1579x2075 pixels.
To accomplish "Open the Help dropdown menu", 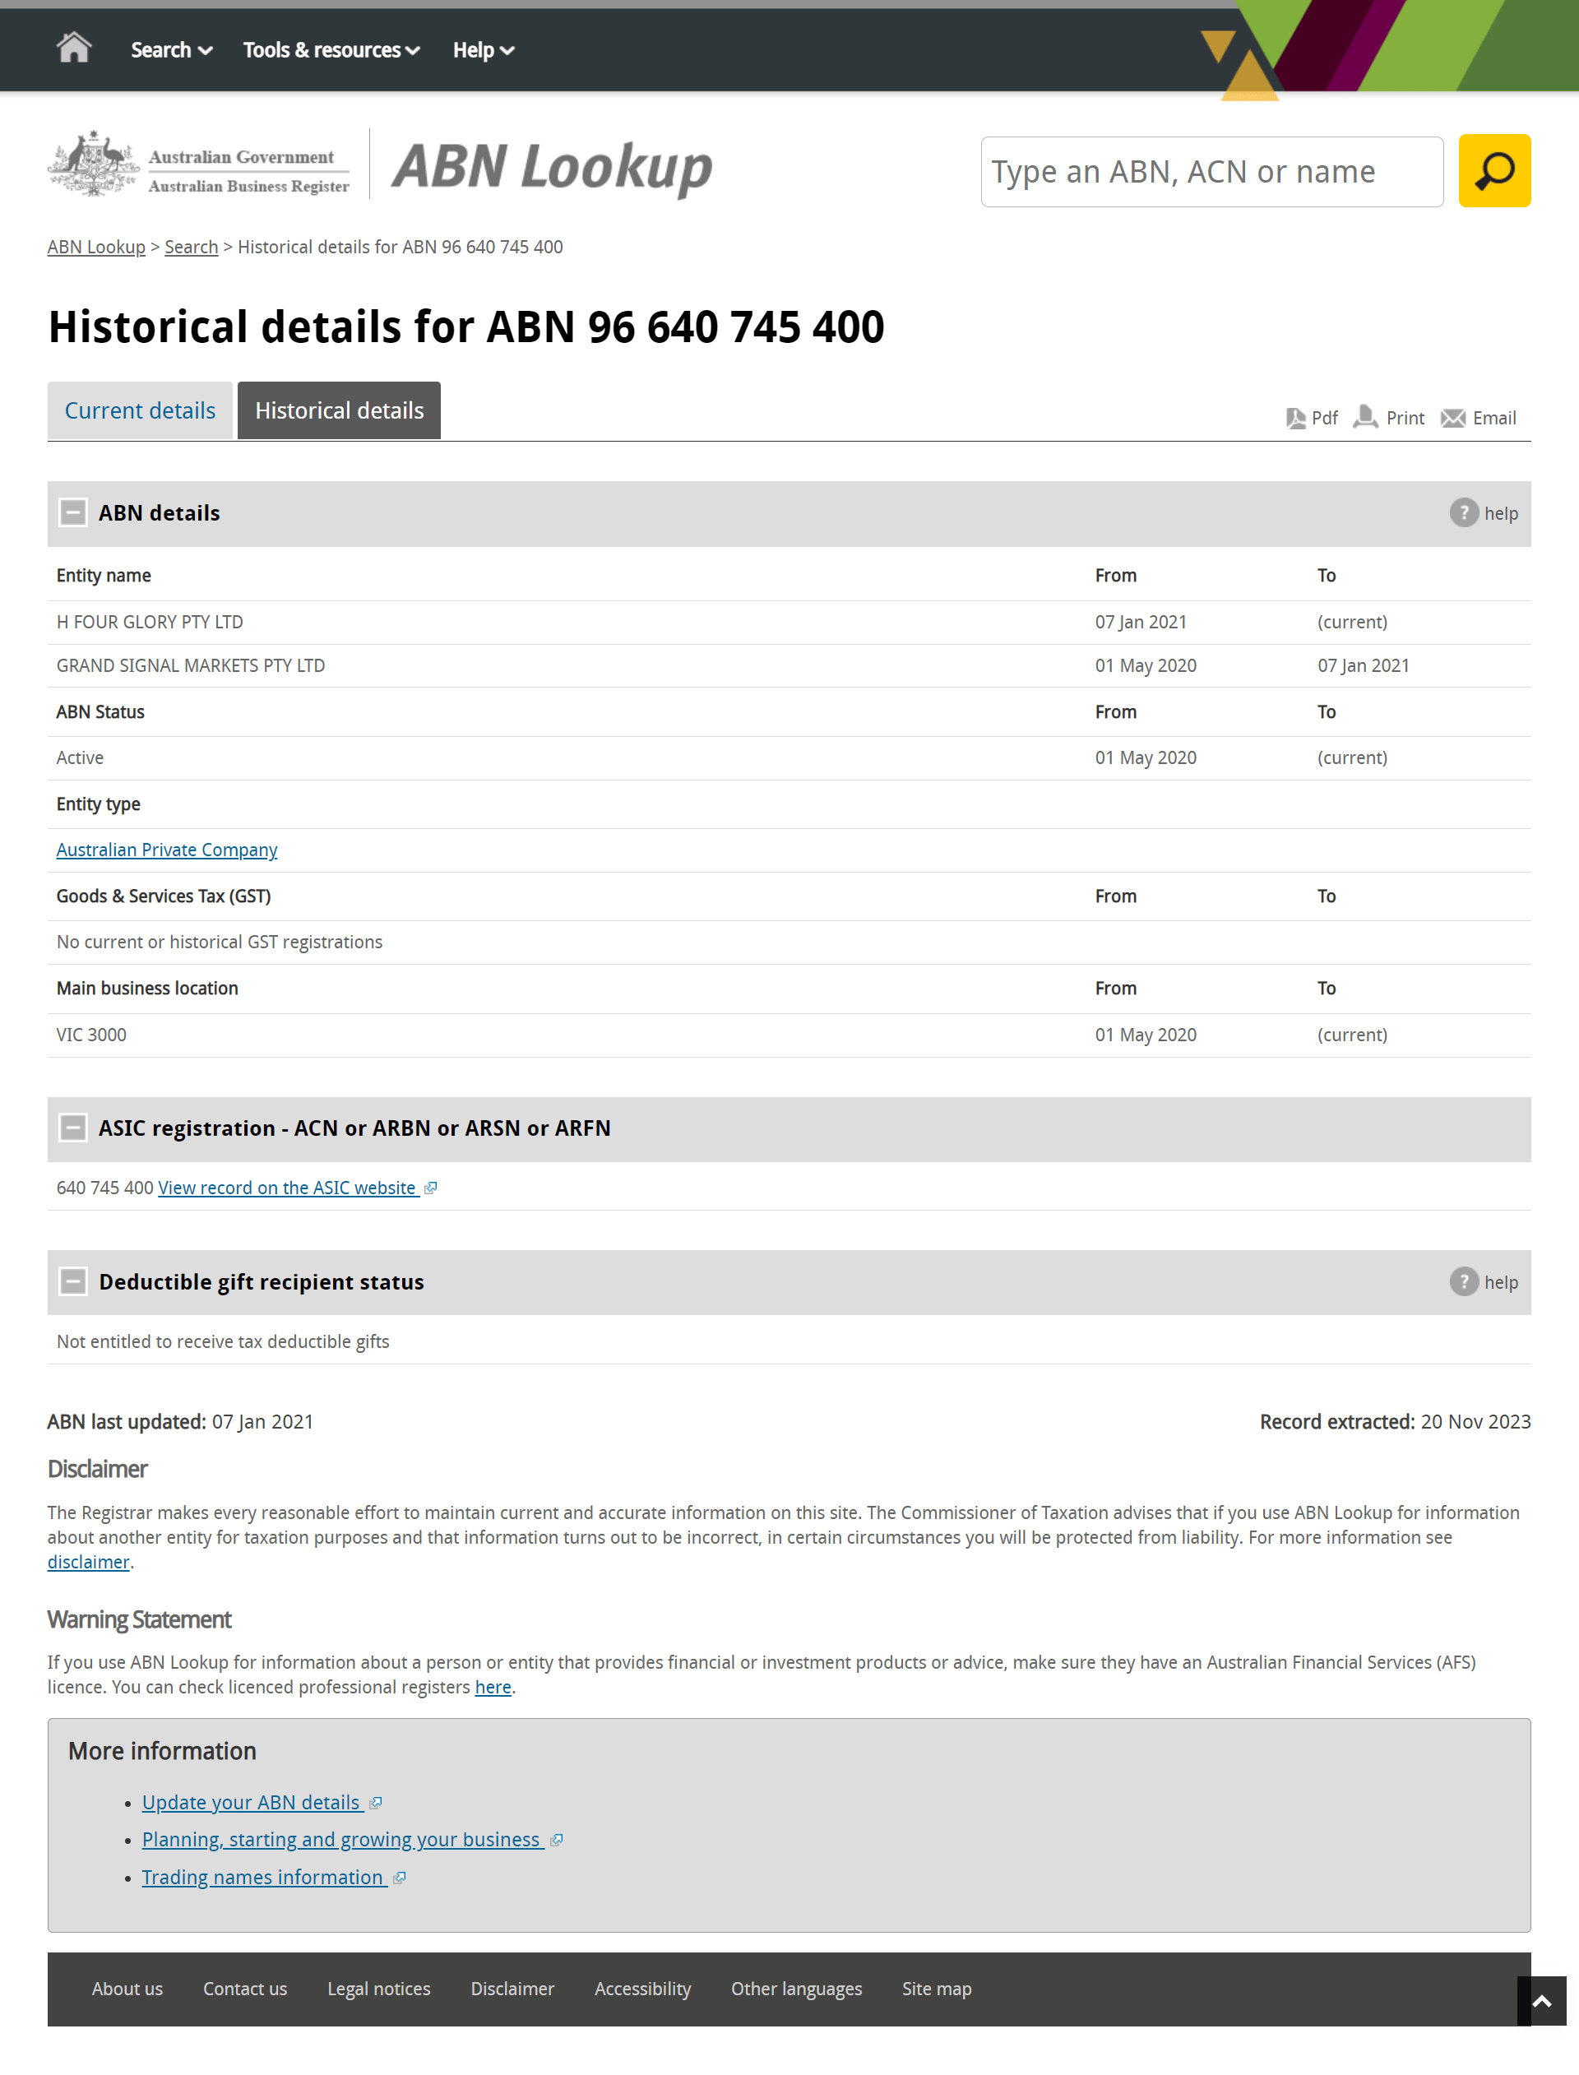I will click(x=483, y=50).
